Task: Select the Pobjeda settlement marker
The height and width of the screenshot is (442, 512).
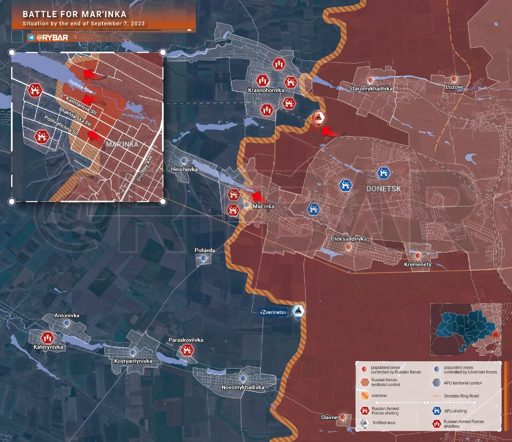Action: [x=204, y=259]
